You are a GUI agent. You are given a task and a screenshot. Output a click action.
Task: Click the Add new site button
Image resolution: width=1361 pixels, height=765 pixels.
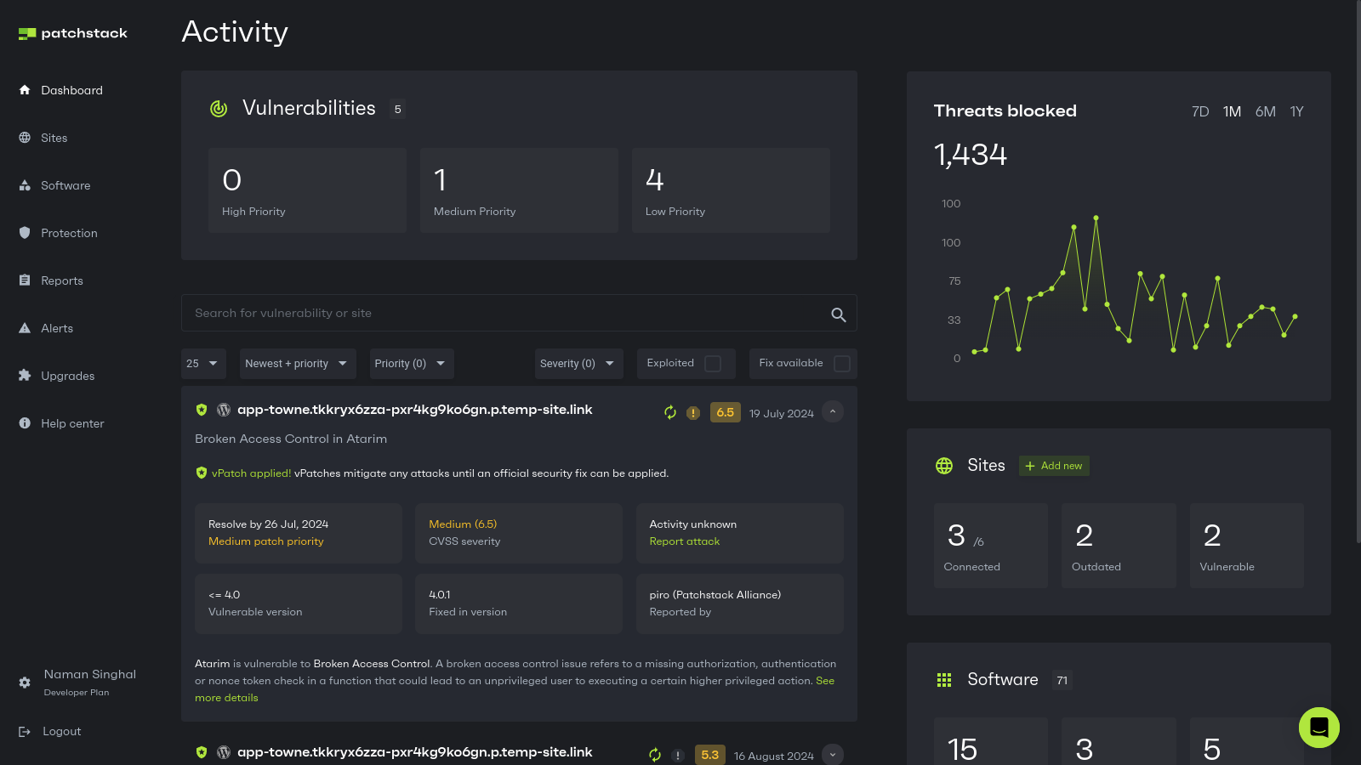click(1054, 466)
